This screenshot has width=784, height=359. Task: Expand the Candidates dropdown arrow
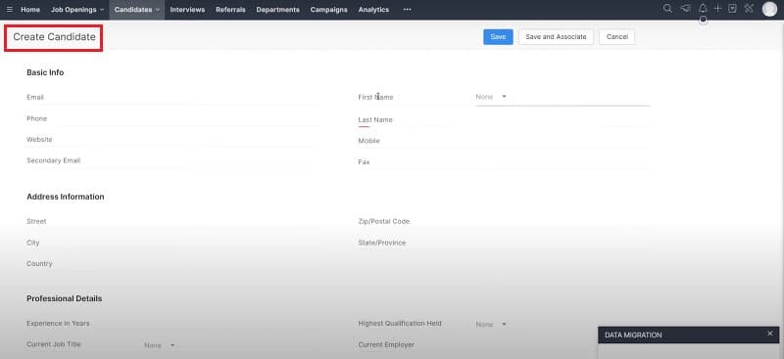[158, 10]
